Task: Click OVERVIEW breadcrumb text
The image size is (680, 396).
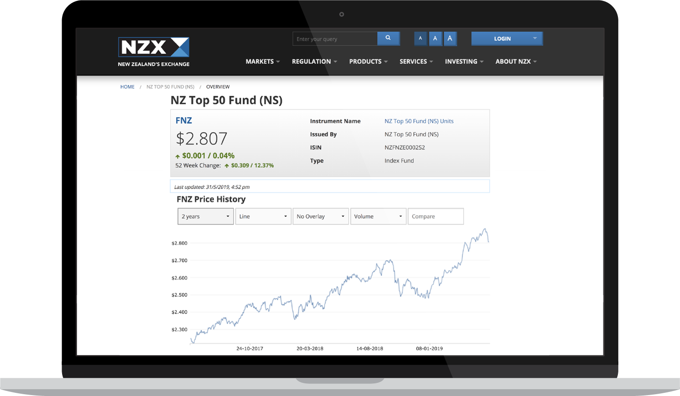Action: pyautogui.click(x=218, y=87)
